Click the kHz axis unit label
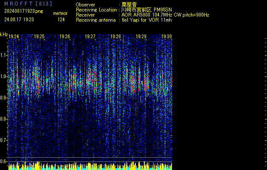 [4, 34]
